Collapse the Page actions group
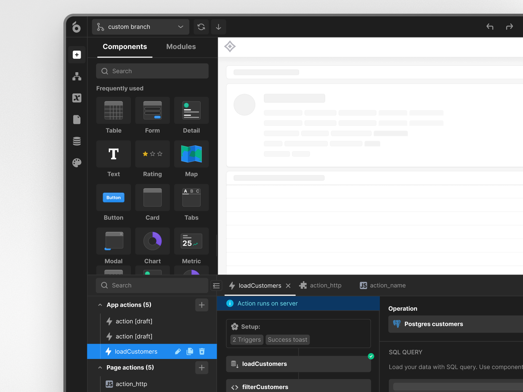The width and height of the screenshot is (523, 392). 100,367
